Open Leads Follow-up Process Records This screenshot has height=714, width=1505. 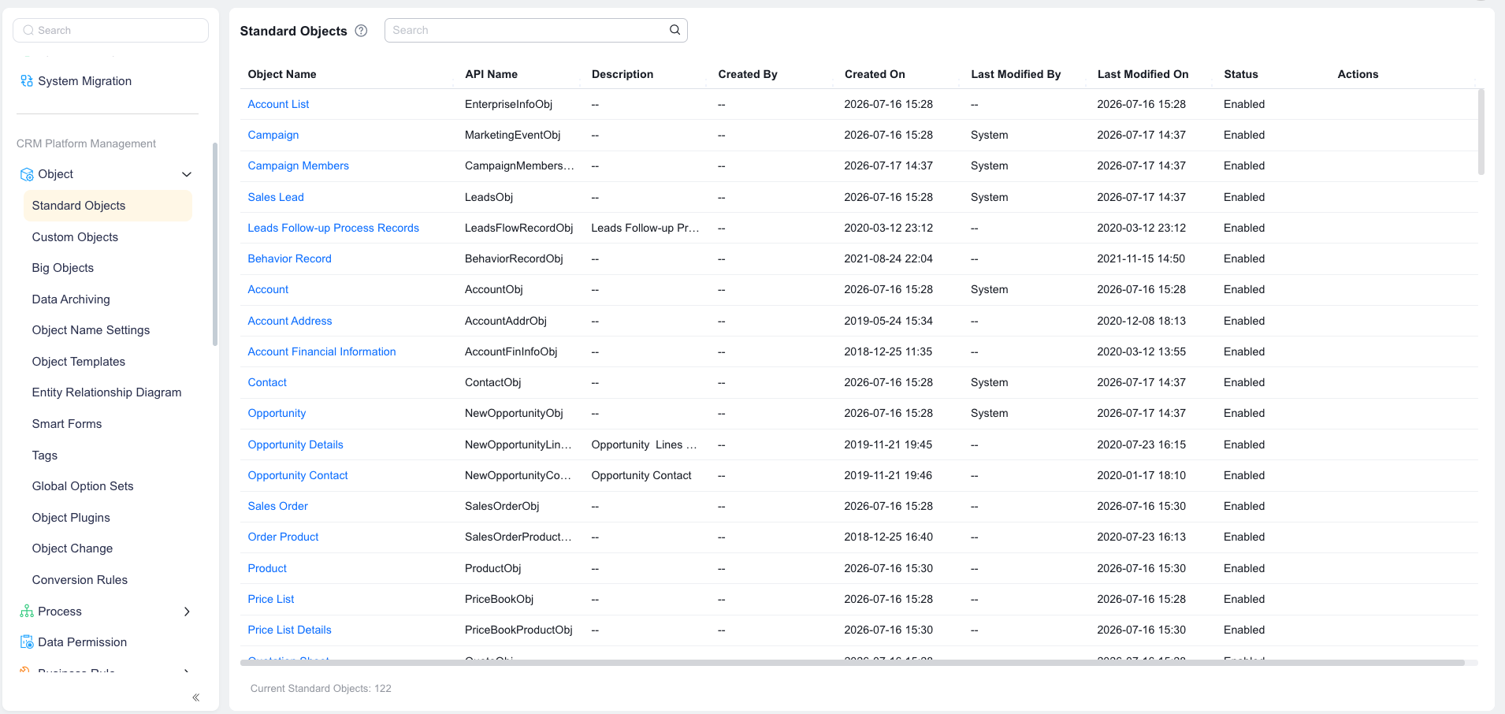333,228
